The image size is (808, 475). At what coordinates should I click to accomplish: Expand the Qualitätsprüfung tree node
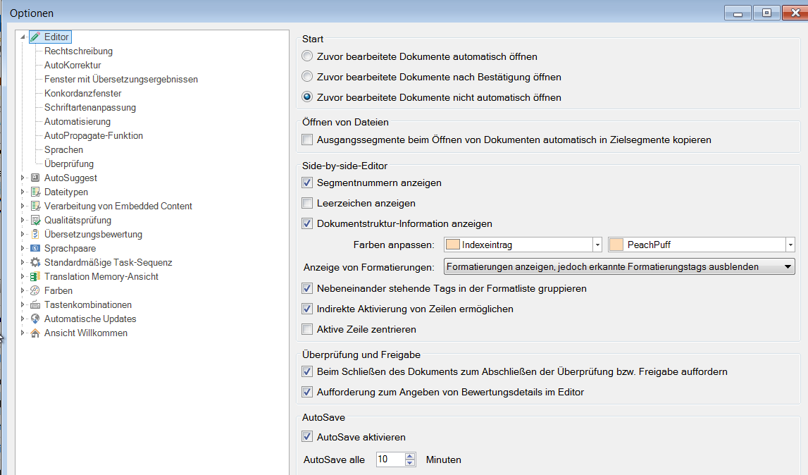click(x=22, y=220)
